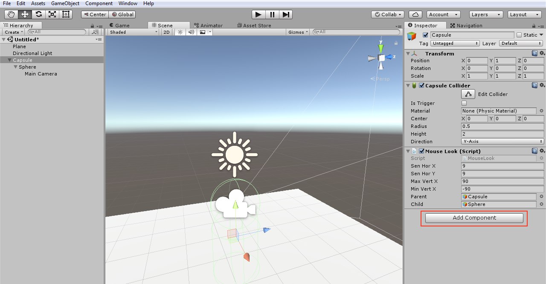Open the Shaded draw mode dropdown
This screenshot has height=284, width=546.
point(133,32)
